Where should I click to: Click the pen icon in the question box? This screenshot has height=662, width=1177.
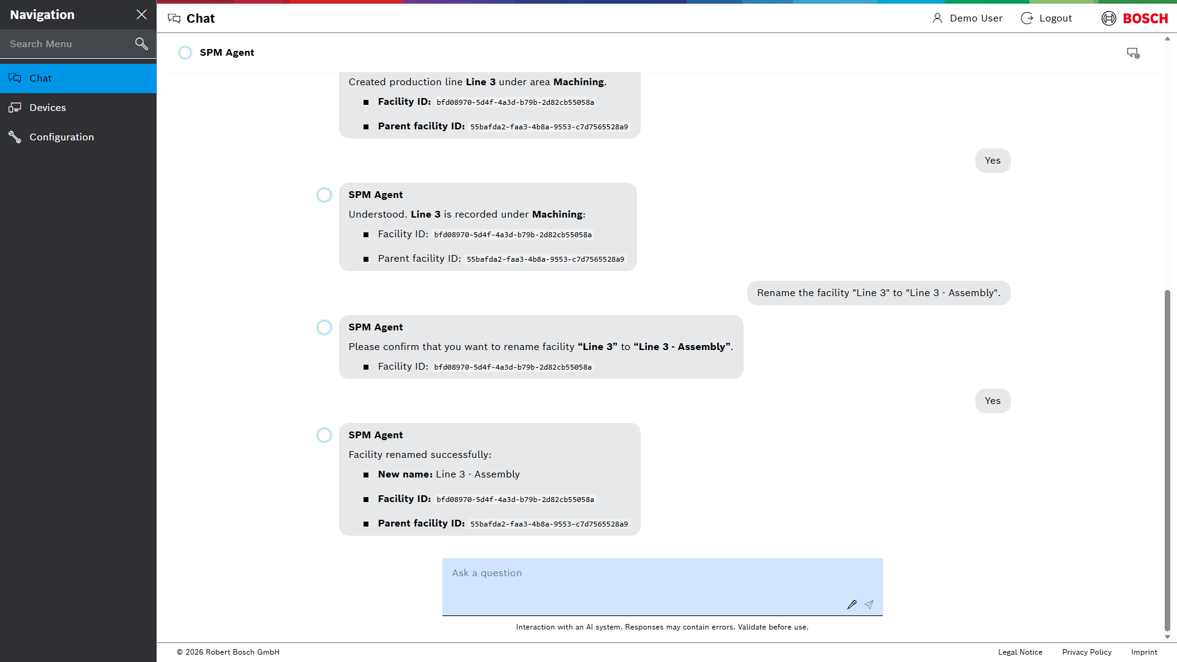(851, 605)
